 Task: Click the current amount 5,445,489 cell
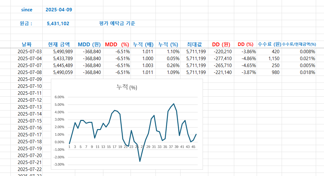[59, 65]
